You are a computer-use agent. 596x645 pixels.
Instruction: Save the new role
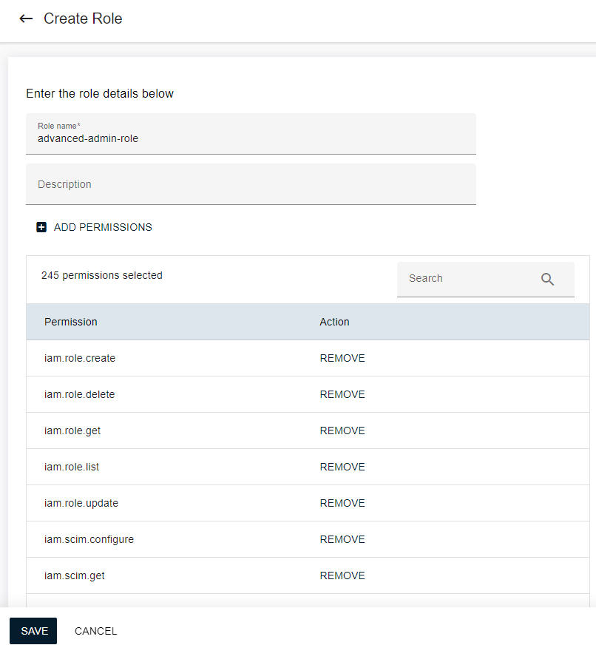tap(33, 631)
